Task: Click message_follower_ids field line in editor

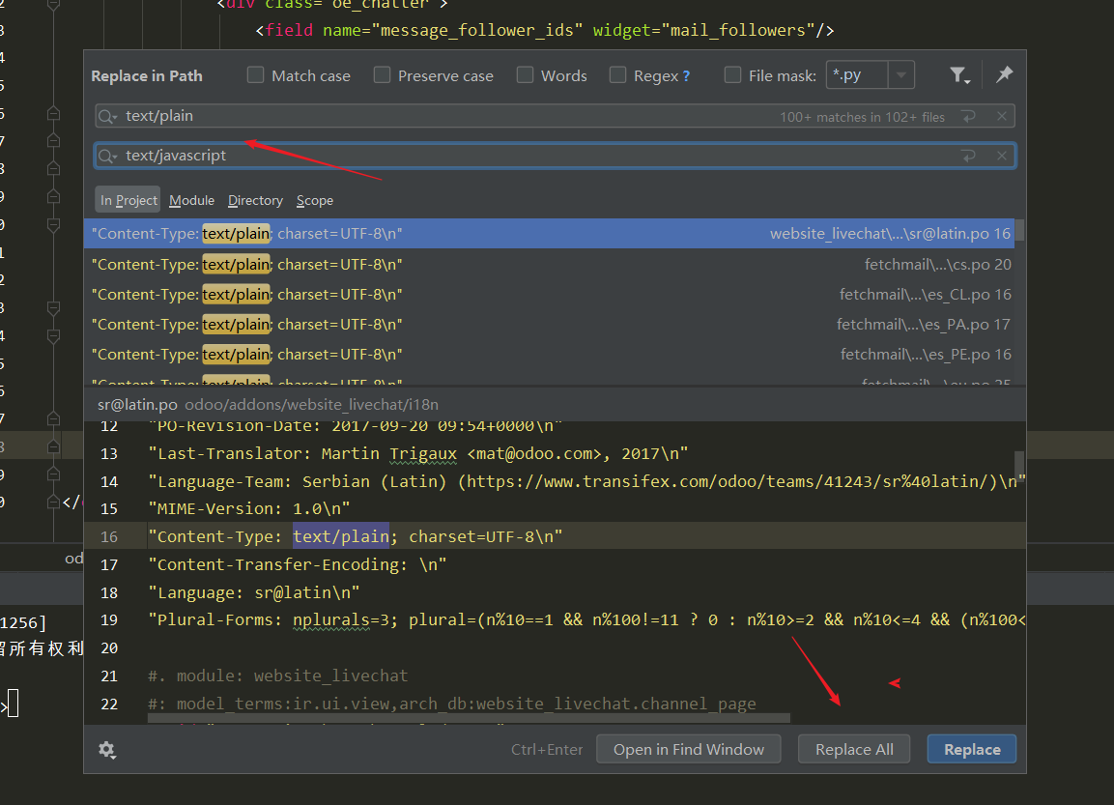Action: pos(544,30)
